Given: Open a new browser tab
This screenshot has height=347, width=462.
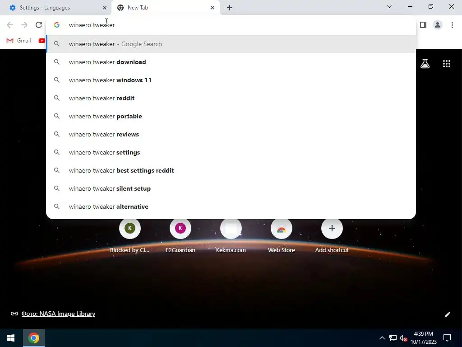Looking at the screenshot, I should pyautogui.click(x=230, y=8).
